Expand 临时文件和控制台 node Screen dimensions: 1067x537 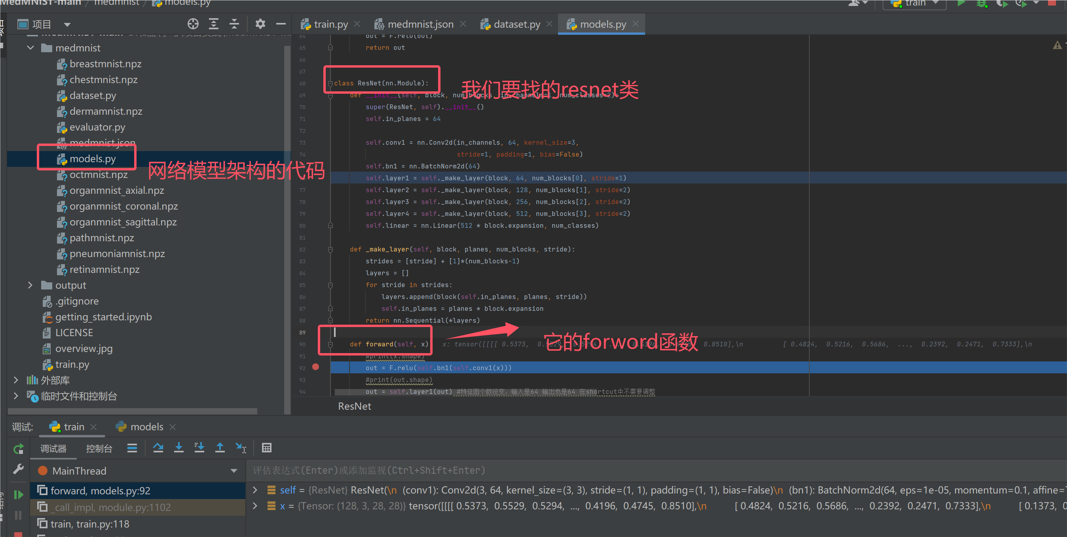[16, 396]
